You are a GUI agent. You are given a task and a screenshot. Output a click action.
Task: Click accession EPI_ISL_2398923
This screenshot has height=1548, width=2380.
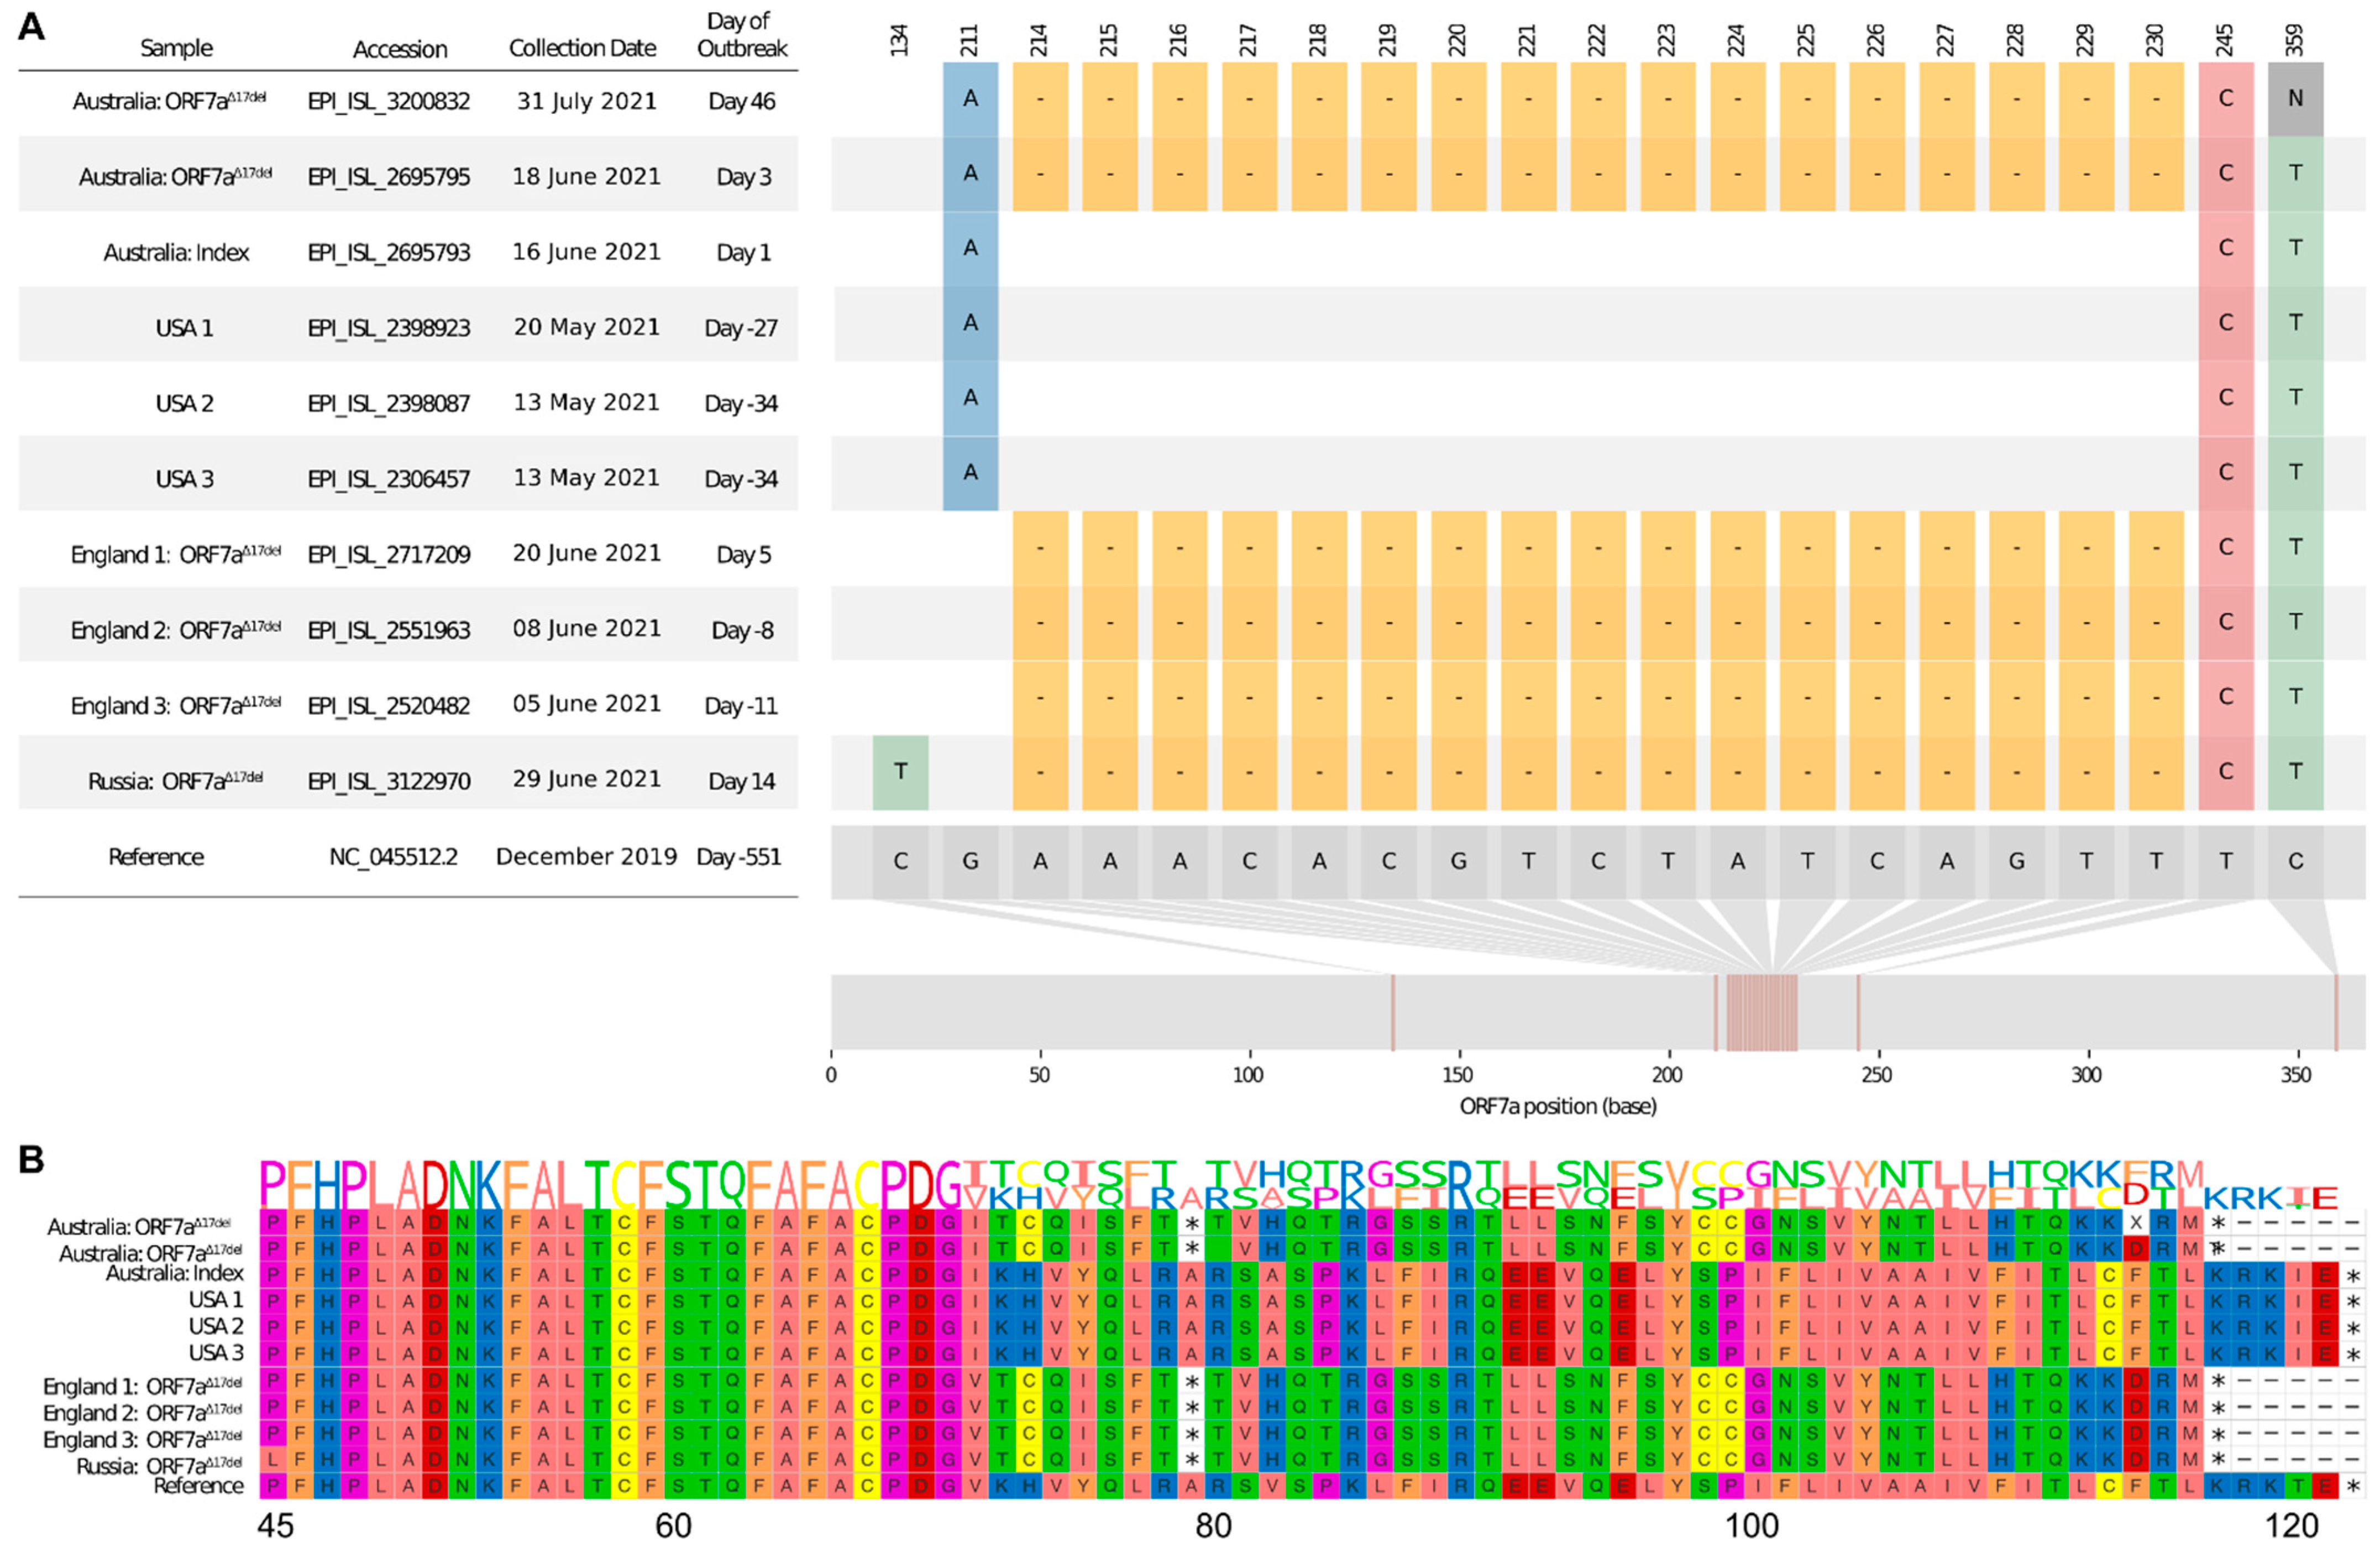(x=389, y=328)
